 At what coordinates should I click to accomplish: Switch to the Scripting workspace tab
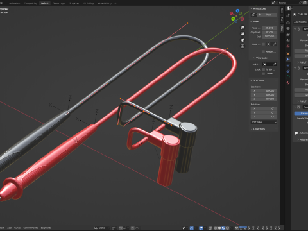coord(74,3)
